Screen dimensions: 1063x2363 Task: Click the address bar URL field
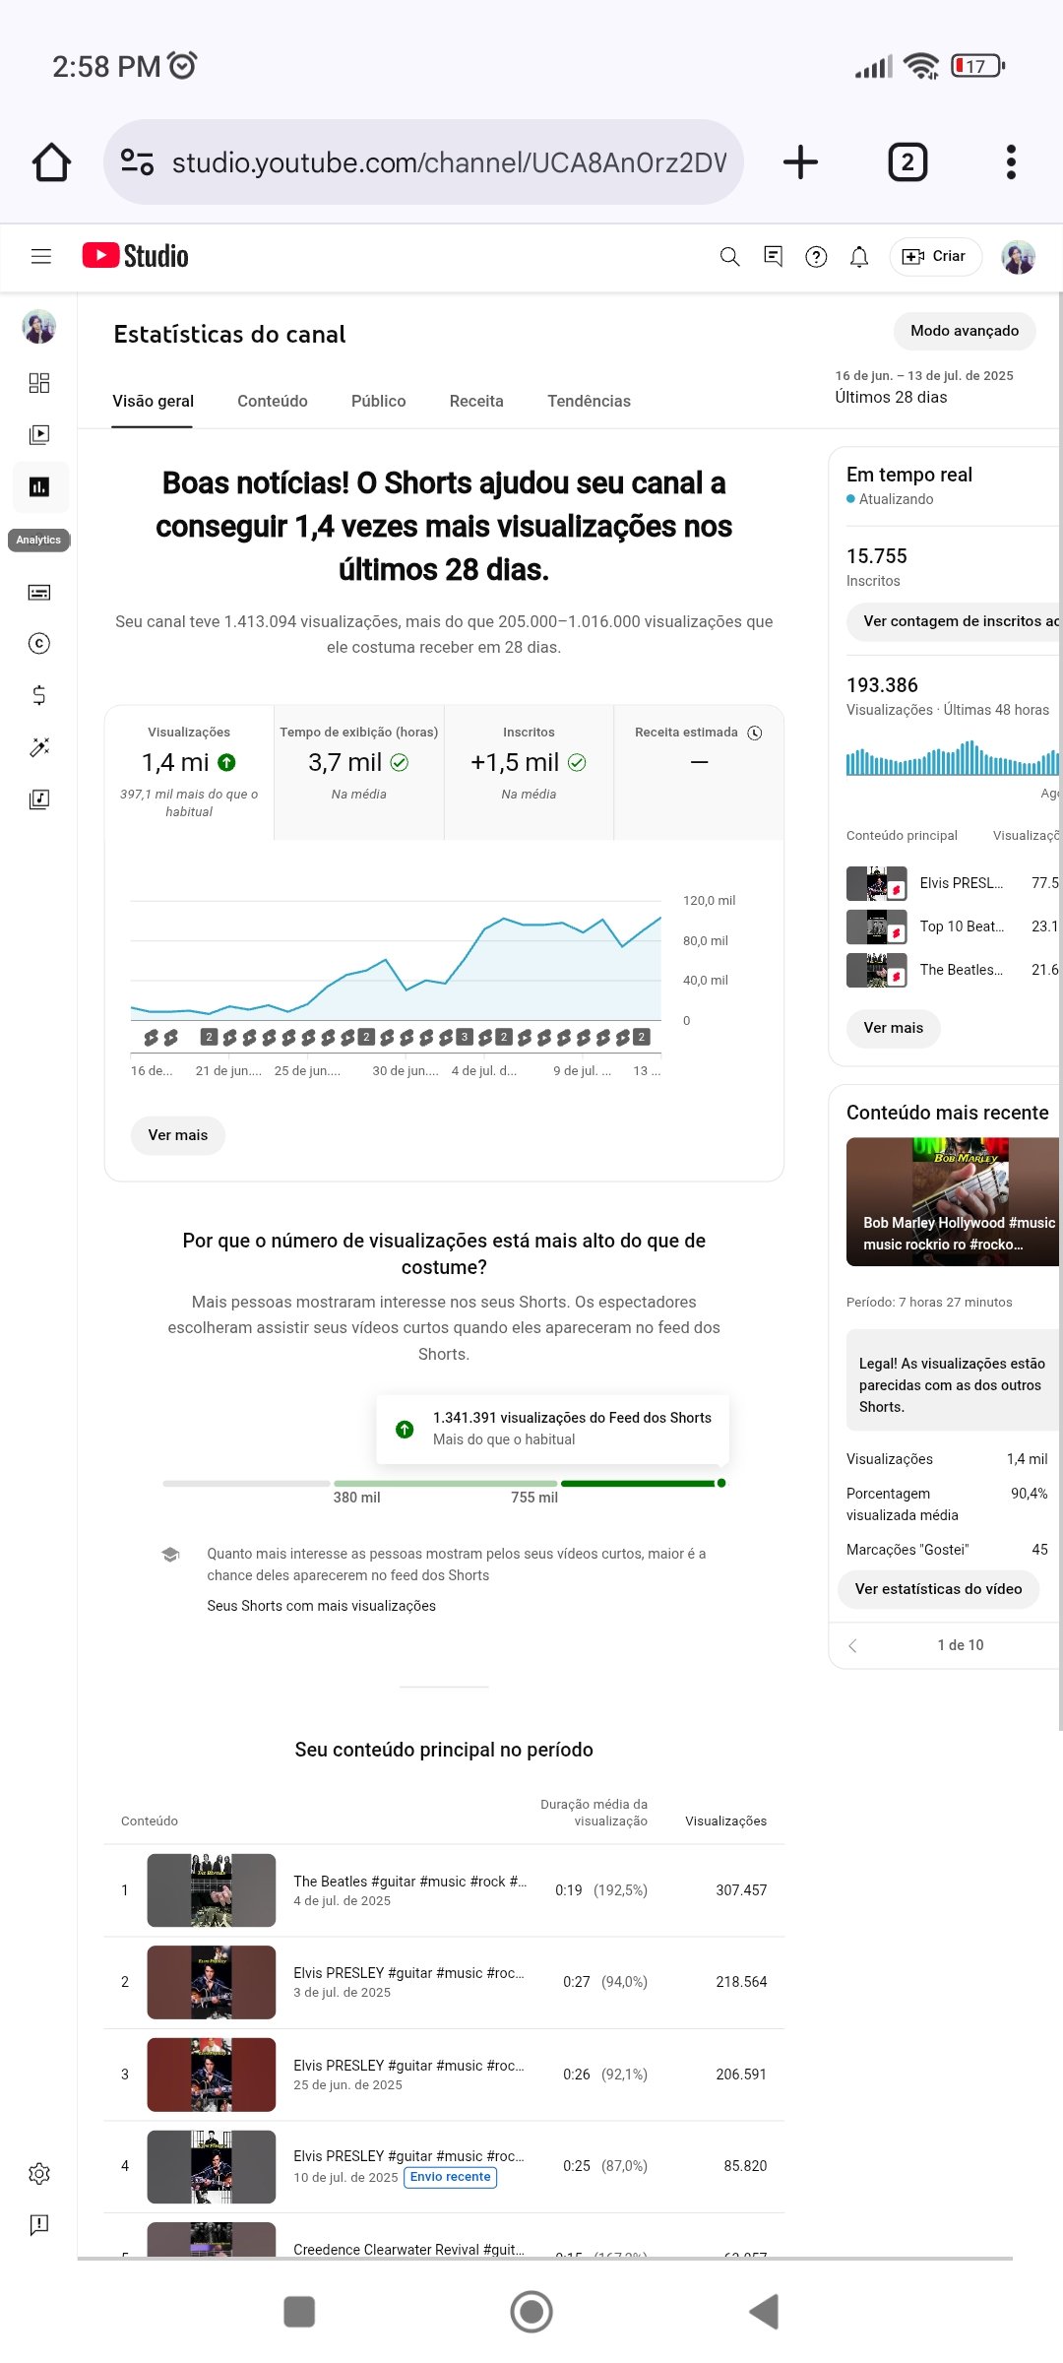[x=423, y=161]
